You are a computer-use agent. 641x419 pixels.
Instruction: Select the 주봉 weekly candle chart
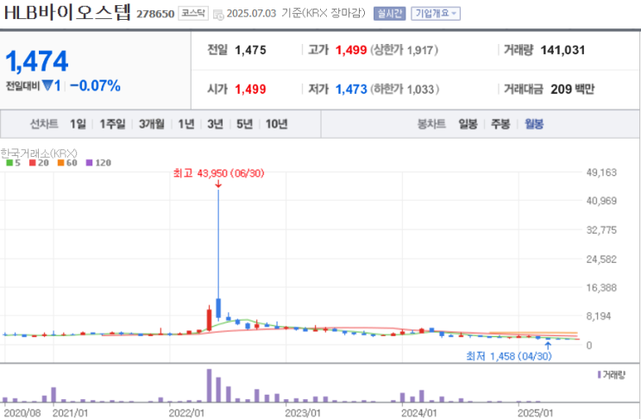click(x=500, y=124)
